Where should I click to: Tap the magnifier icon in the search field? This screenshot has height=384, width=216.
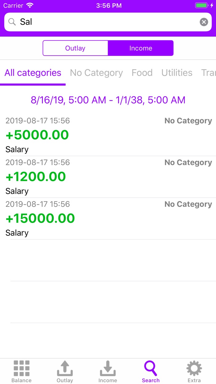point(12,22)
